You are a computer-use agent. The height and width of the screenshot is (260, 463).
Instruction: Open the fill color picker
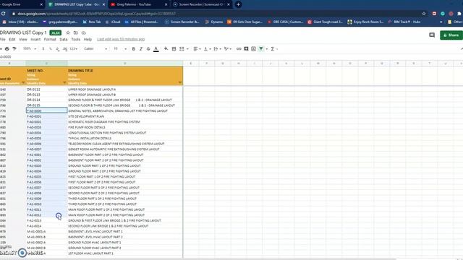point(166,48)
